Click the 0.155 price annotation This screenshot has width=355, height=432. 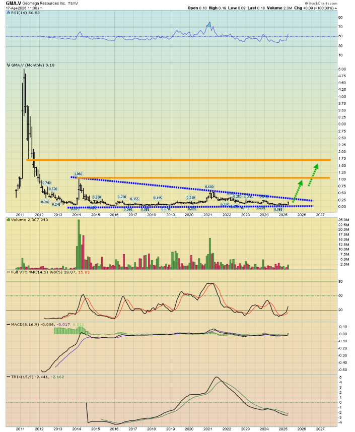(x=134, y=199)
